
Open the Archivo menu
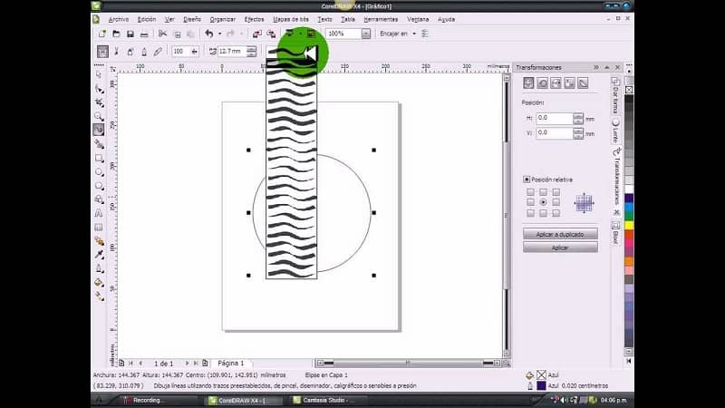click(119, 19)
